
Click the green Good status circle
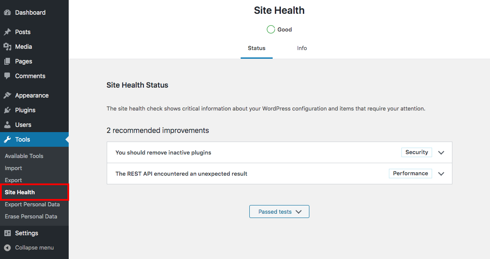tap(271, 29)
